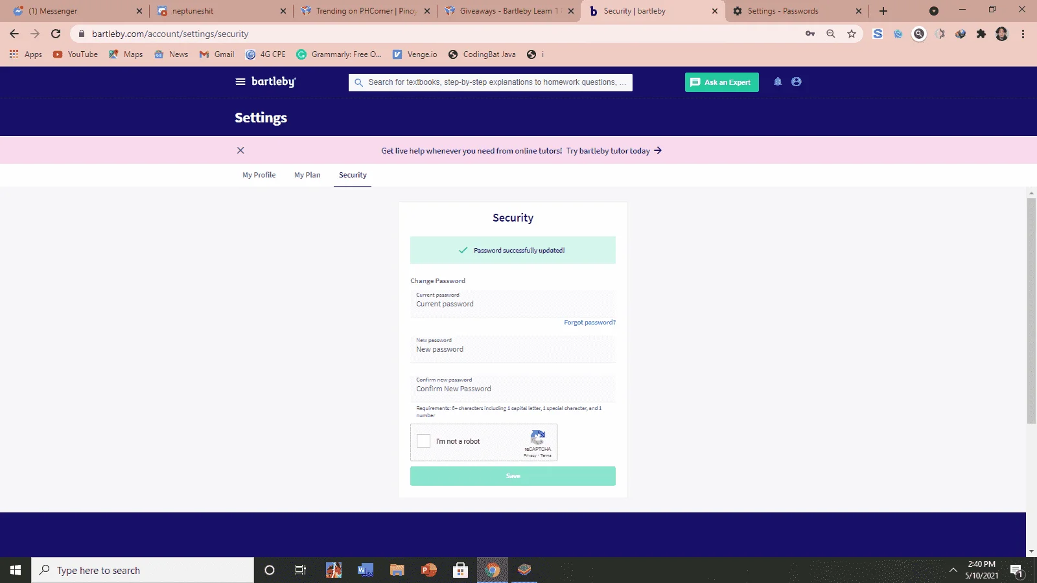Image resolution: width=1037 pixels, height=583 pixels.
Task: Open the Windows Action Center notifications
Action: pos(1016,571)
